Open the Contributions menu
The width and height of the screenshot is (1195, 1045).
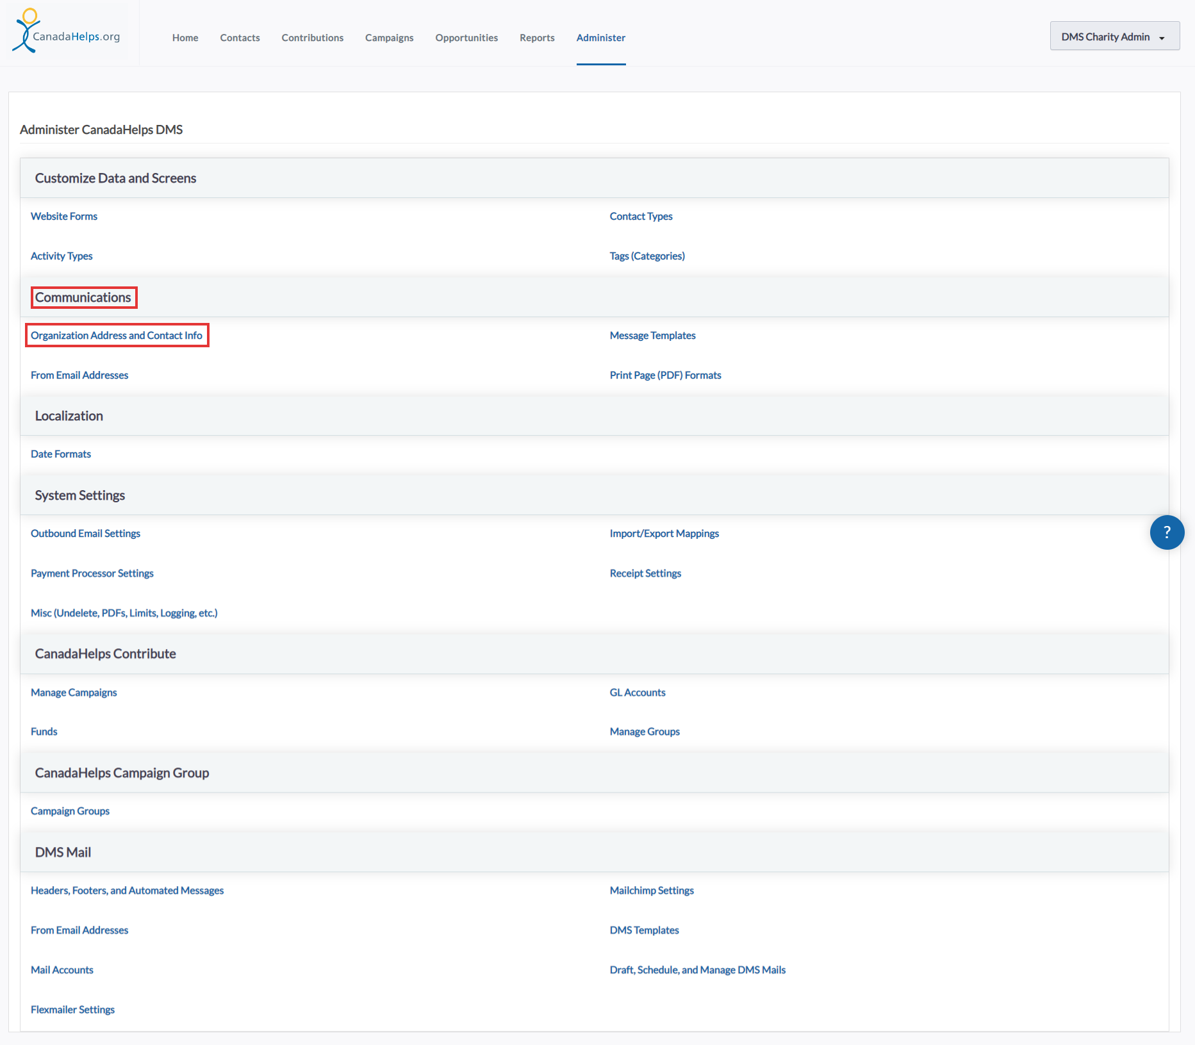[x=313, y=38]
